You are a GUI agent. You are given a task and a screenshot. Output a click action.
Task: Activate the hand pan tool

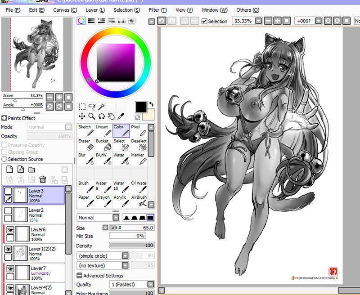[x=111, y=116]
